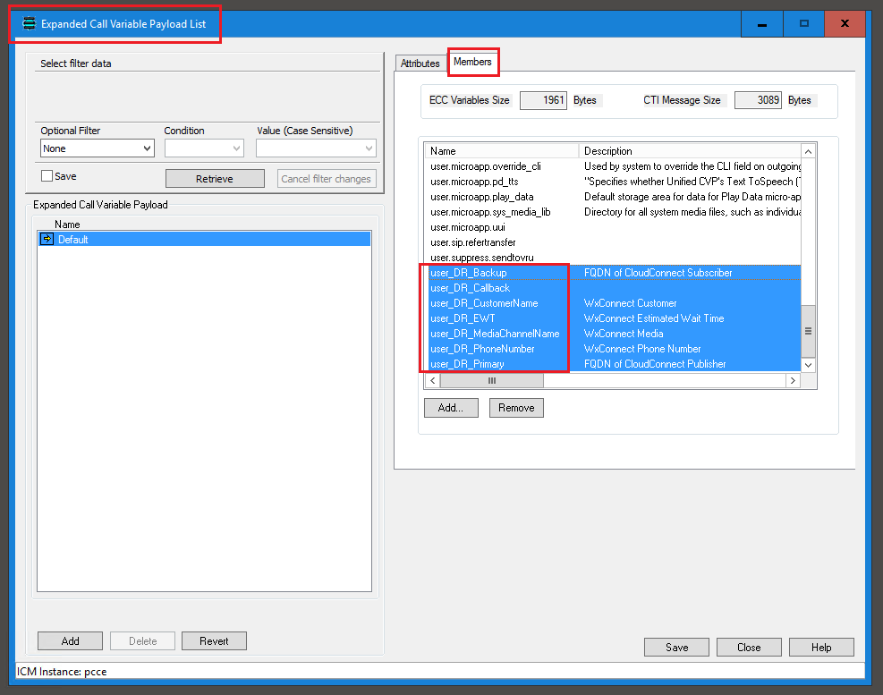Click the vertical scrollbar thumb in members list
883x695 pixels.
point(808,331)
